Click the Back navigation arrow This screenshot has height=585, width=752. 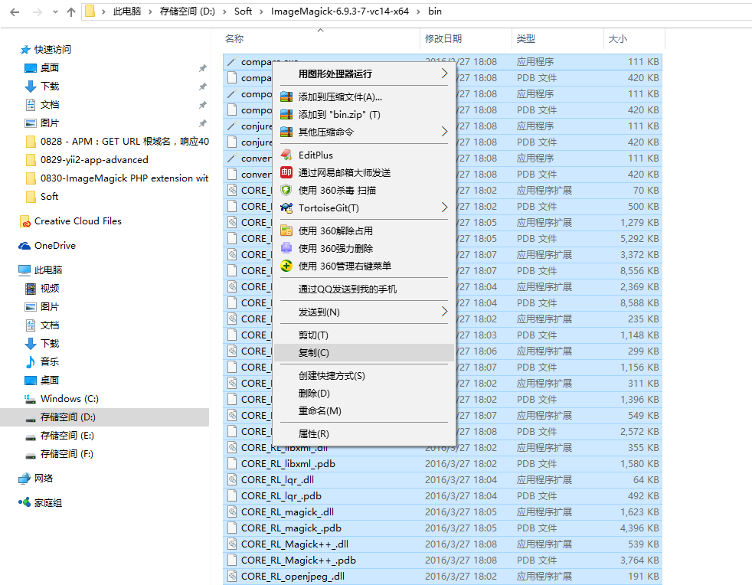click(15, 12)
